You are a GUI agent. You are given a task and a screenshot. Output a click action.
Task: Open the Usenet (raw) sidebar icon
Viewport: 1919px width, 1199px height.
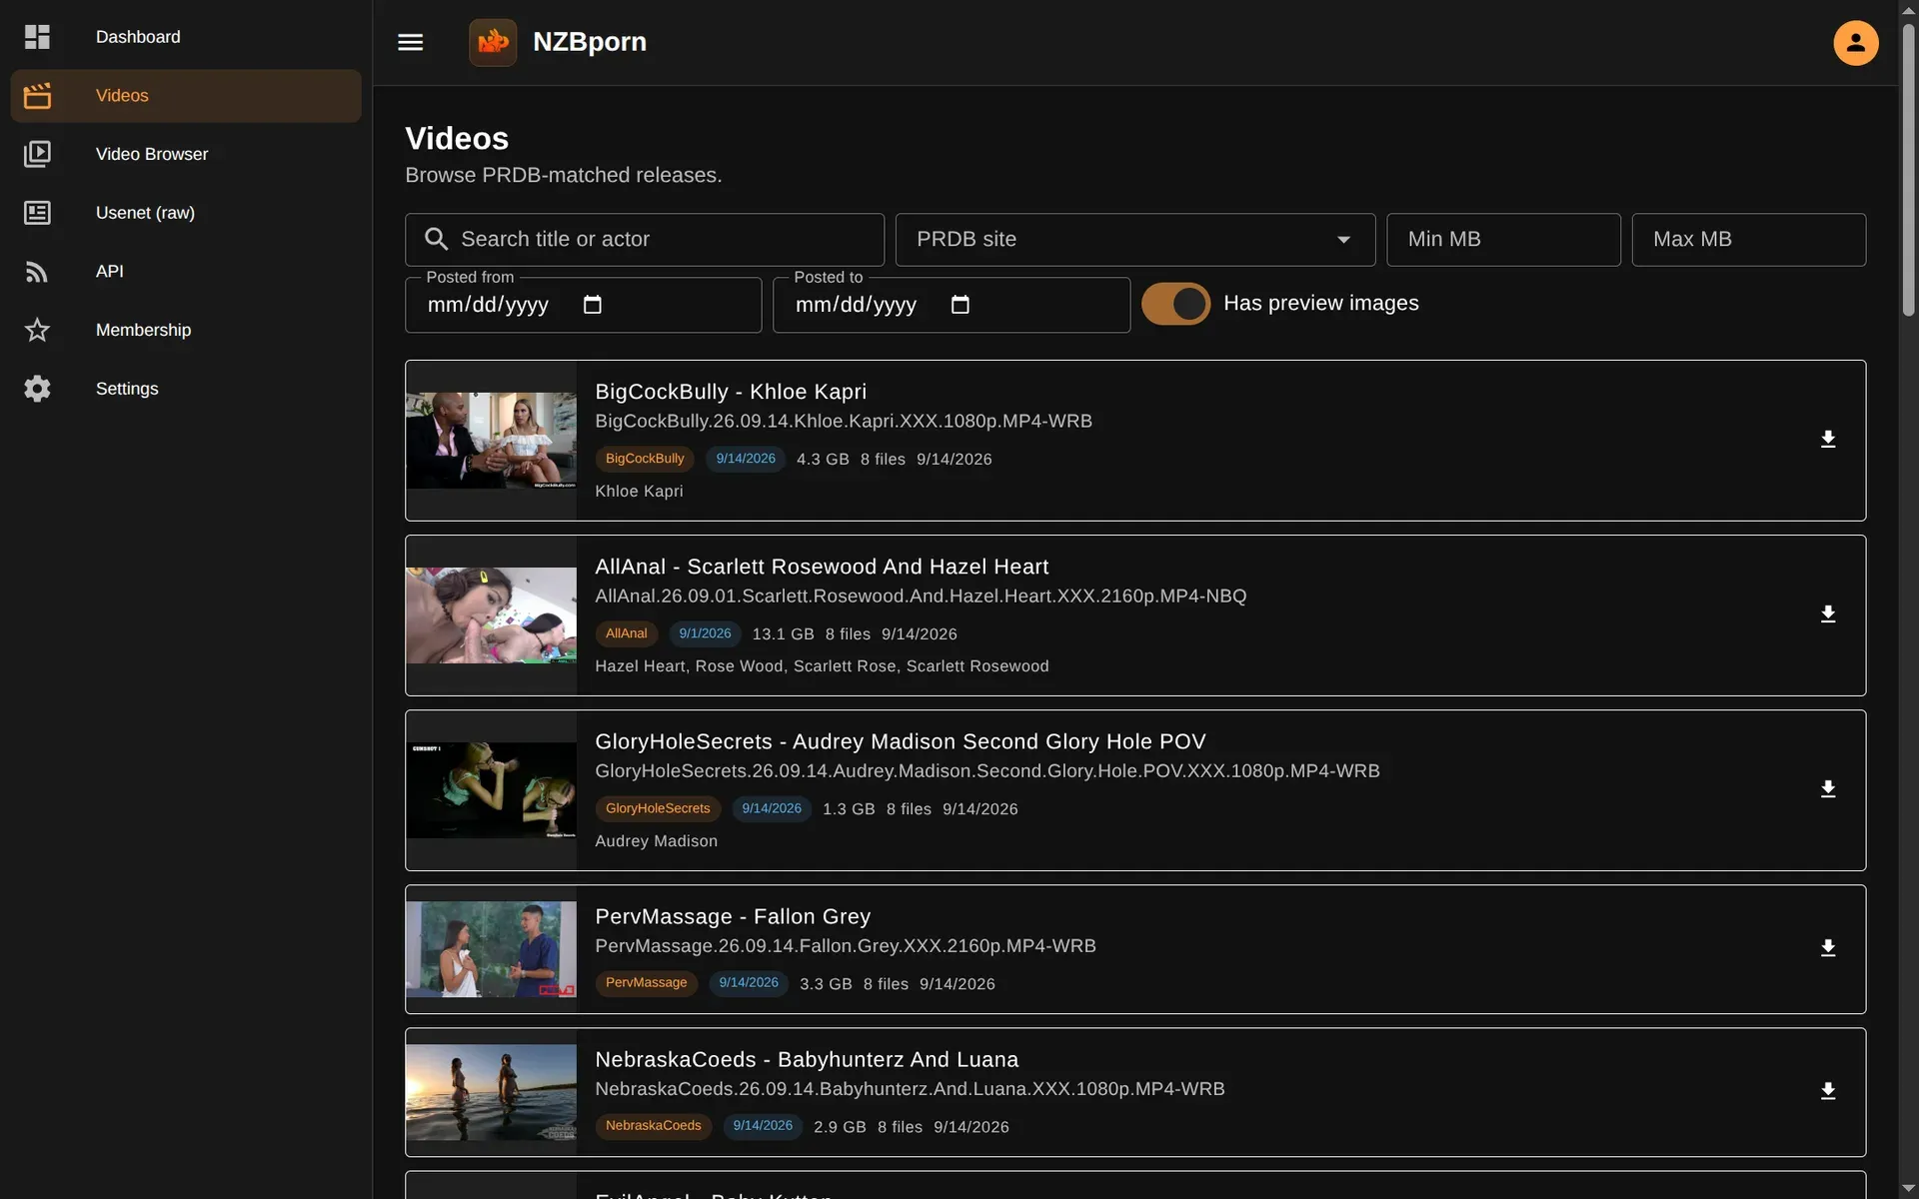(37, 213)
